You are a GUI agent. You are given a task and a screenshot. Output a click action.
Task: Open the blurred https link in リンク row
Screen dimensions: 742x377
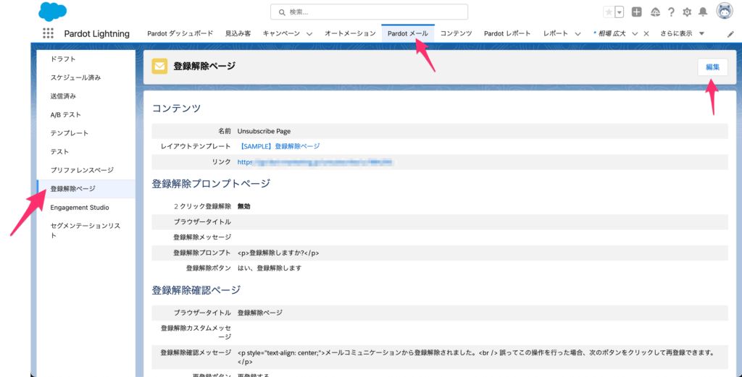(x=315, y=162)
